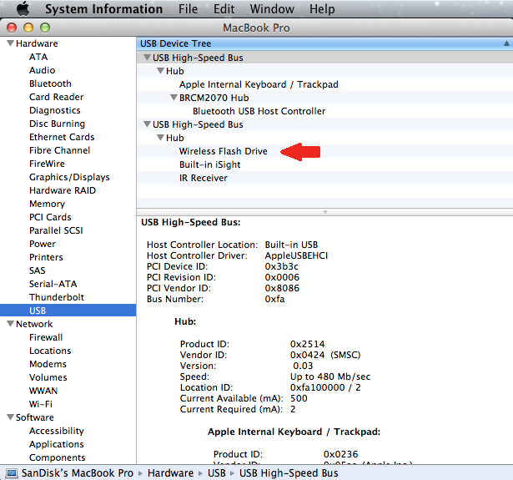Select Power in the sidebar
513x480 pixels.
tap(43, 244)
